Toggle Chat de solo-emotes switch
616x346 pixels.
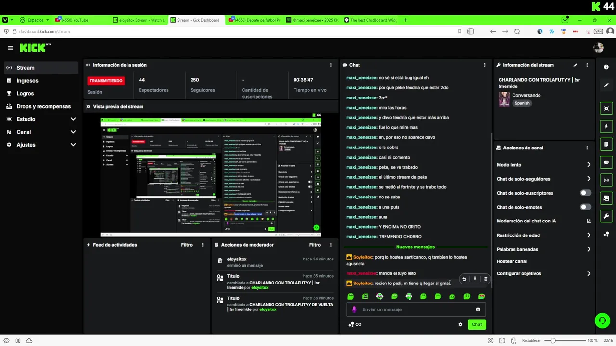pyautogui.click(x=585, y=207)
